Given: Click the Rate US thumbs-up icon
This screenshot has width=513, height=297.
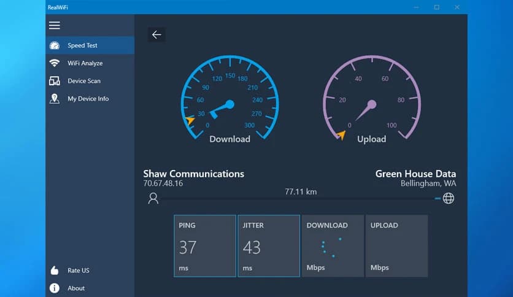Looking at the screenshot, I should point(55,270).
